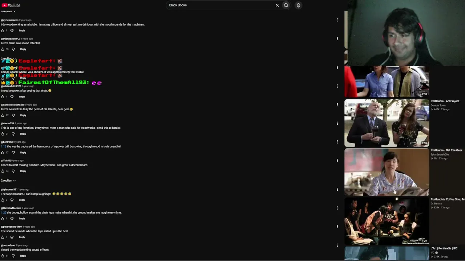Like the @CamifaxMachine chair legs comment
The width and height of the screenshot is (465, 261).
coord(3,219)
